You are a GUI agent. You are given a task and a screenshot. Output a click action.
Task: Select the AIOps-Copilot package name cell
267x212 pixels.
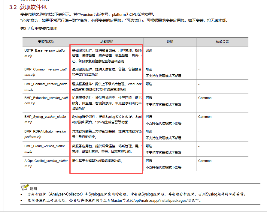pos(46,163)
